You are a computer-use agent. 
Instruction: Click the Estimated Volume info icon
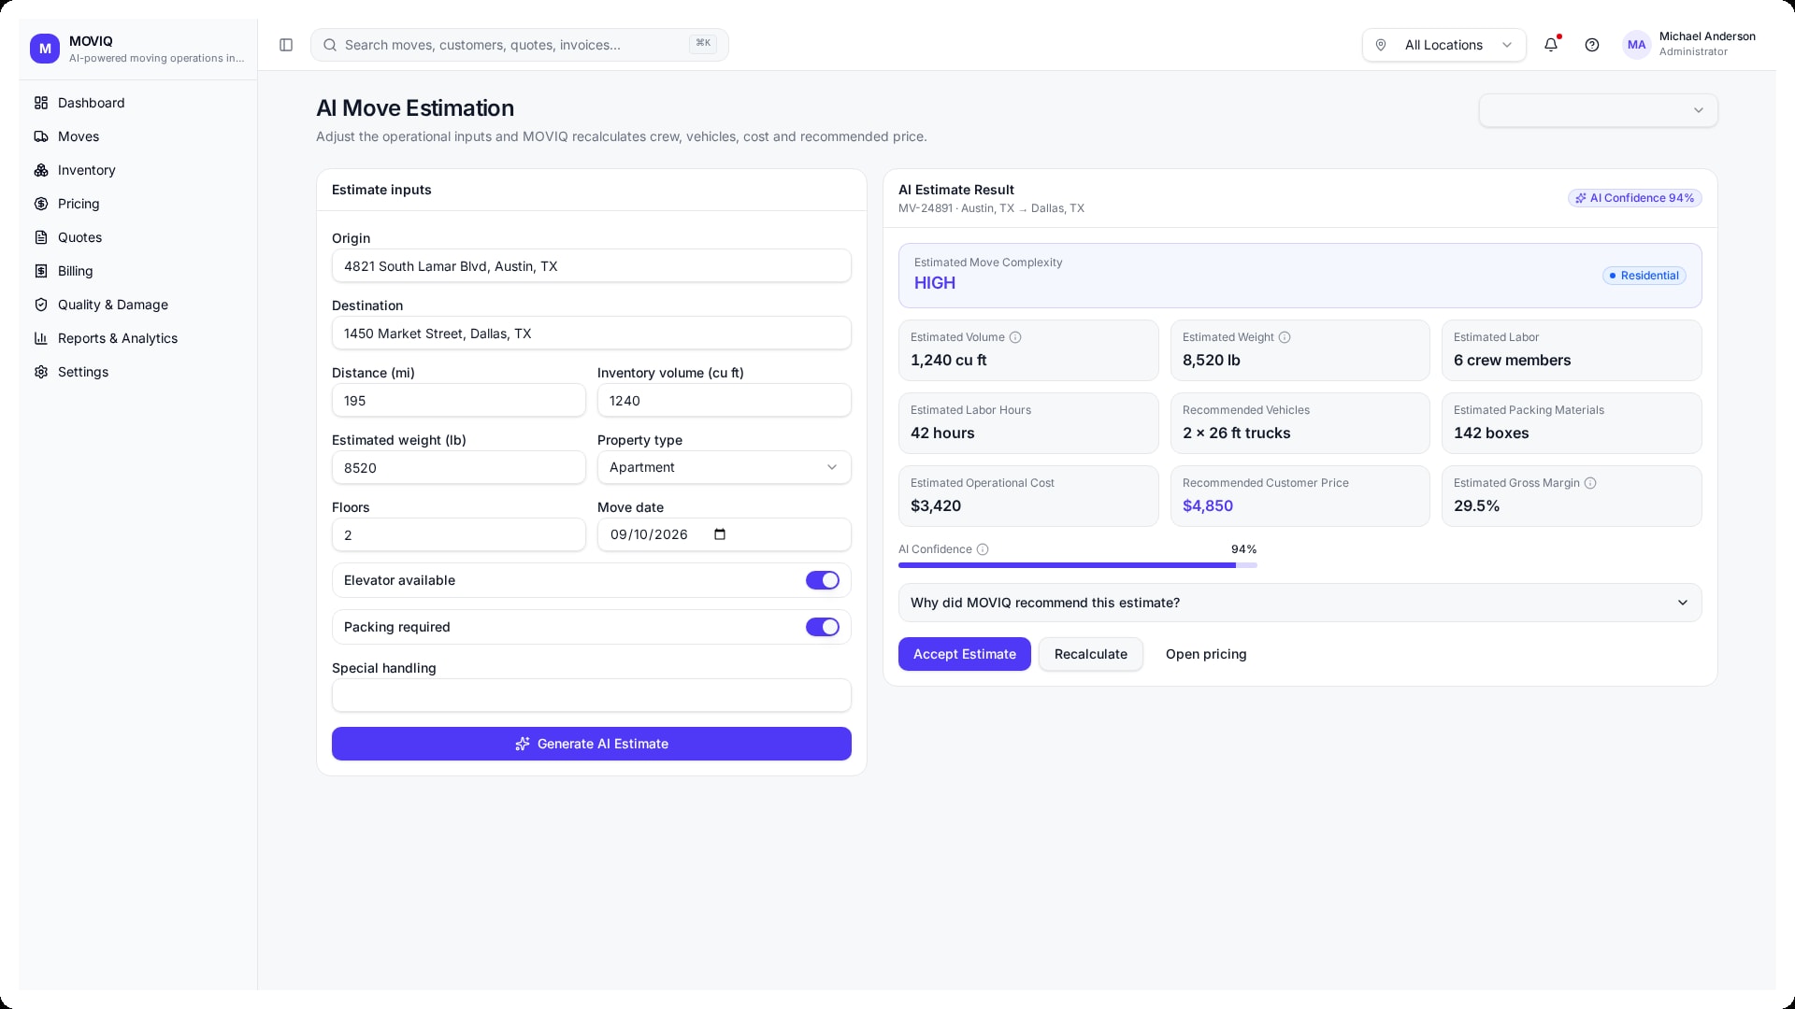click(x=1015, y=337)
